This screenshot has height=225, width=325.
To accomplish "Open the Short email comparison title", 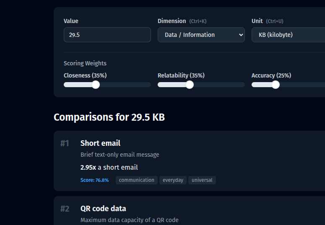I will pyautogui.click(x=100, y=143).
